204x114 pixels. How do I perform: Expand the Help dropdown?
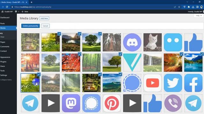[199, 16]
